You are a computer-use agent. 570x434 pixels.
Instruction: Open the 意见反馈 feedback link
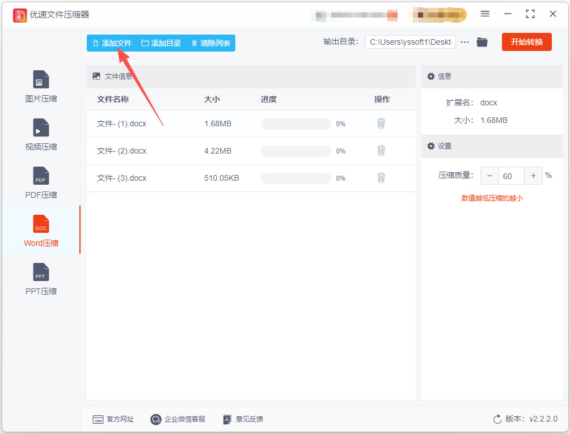tap(243, 419)
